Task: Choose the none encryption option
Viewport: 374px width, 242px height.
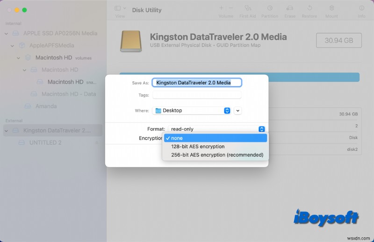Action: tap(216, 138)
